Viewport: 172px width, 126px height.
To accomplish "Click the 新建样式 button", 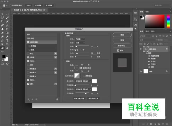I will click(x=122, y=46).
